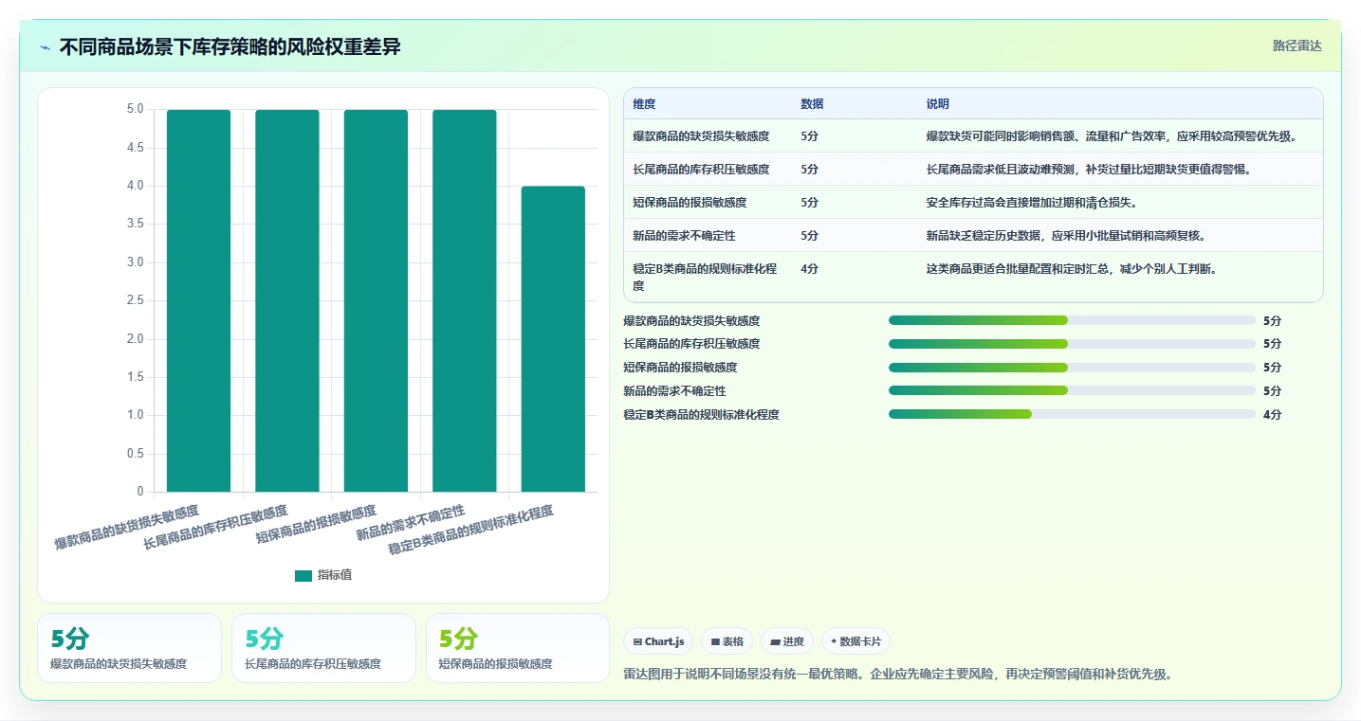Image resolution: width=1361 pixels, height=721 pixels.
Task: Click the 指标值 legend label text
Action: [334, 575]
